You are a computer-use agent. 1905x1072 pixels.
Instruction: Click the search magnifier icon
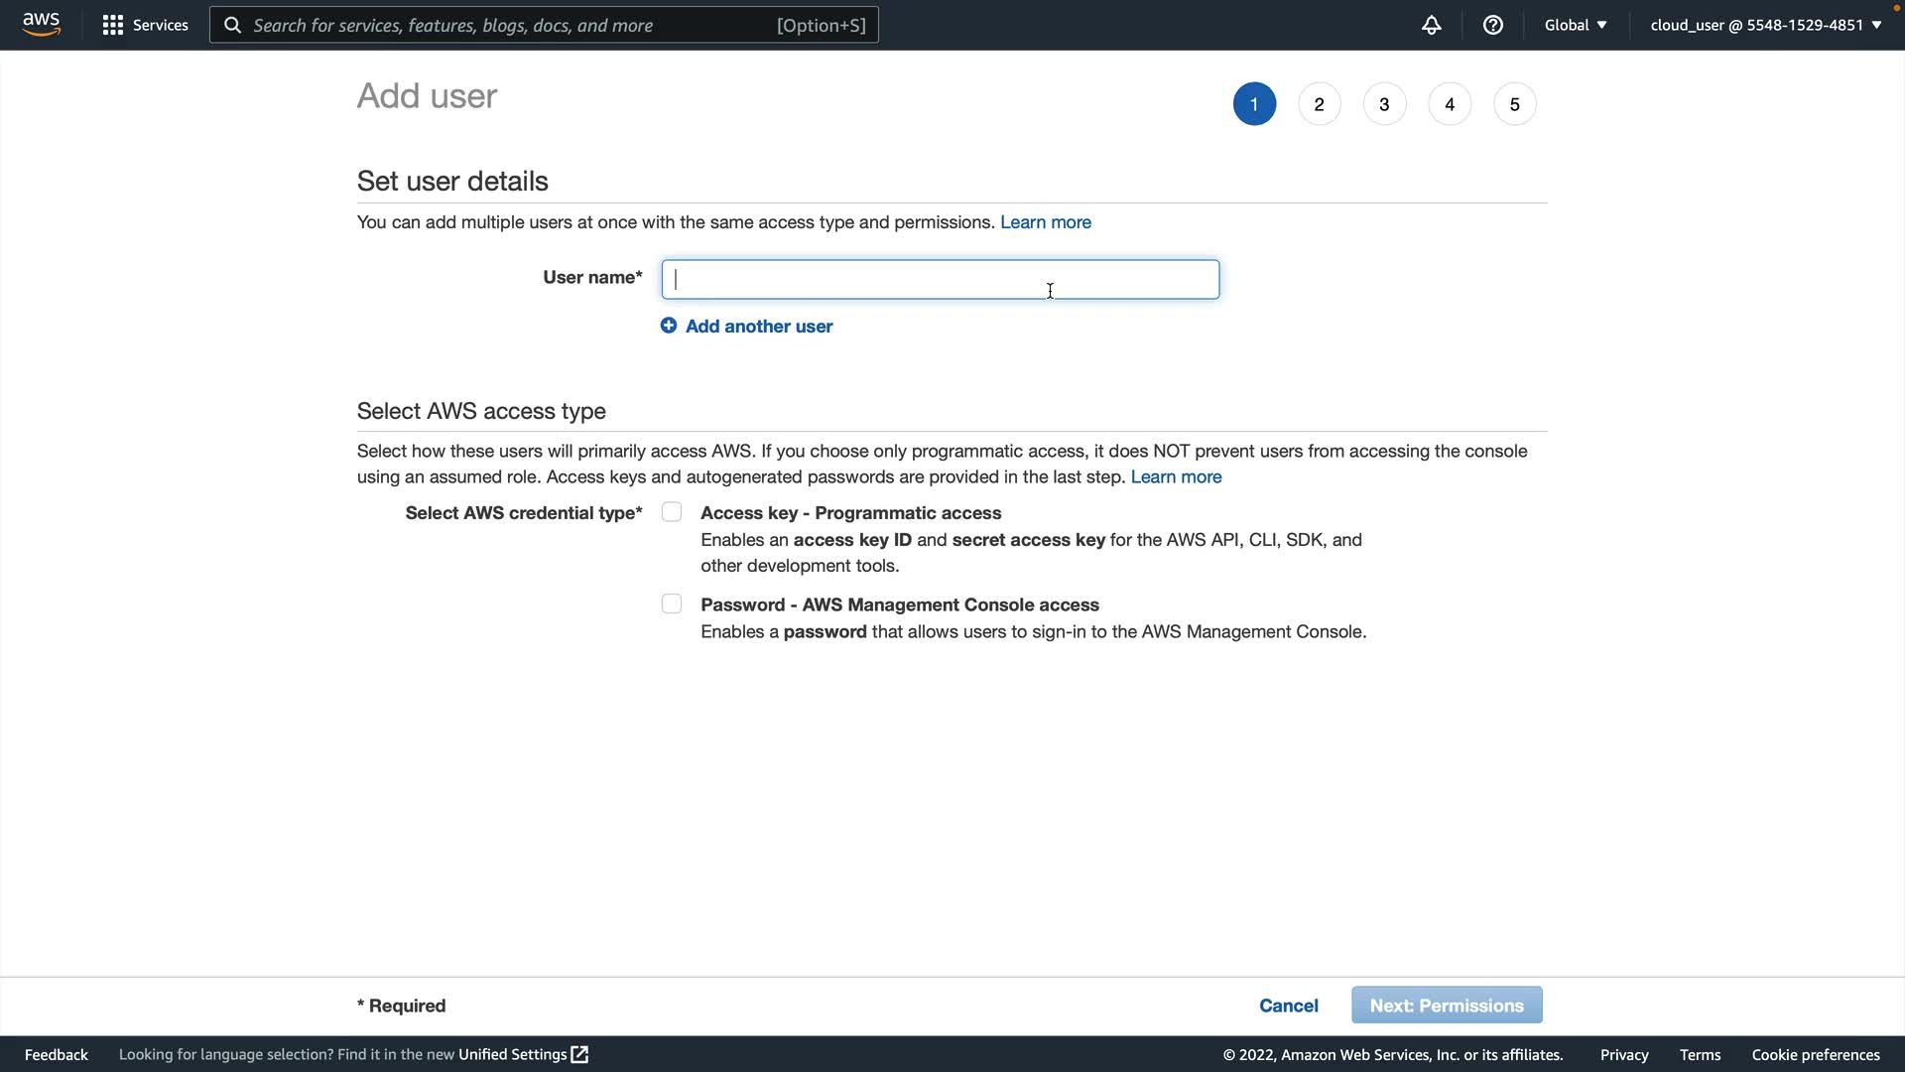click(x=232, y=25)
